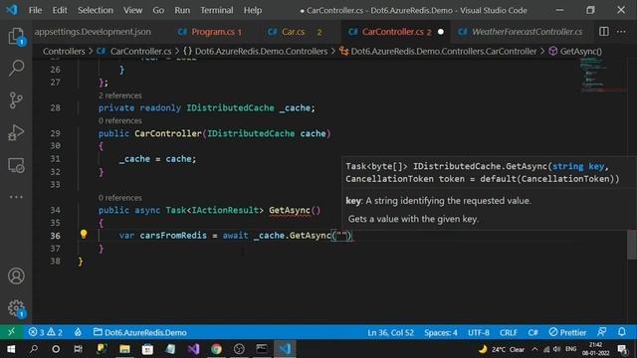Click the Prettier status bar item
Viewport: 637px width, 358px height.
567,333
